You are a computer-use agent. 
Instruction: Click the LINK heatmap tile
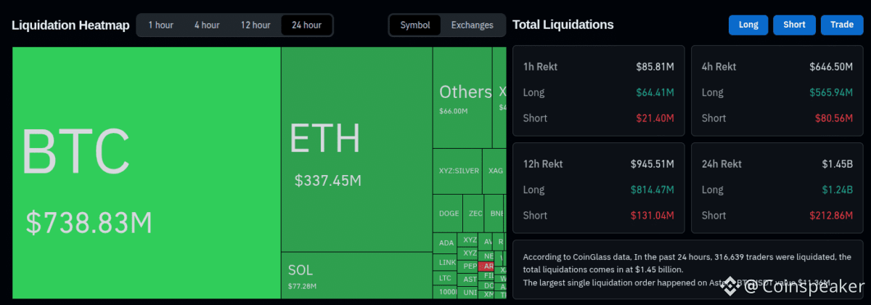446,262
